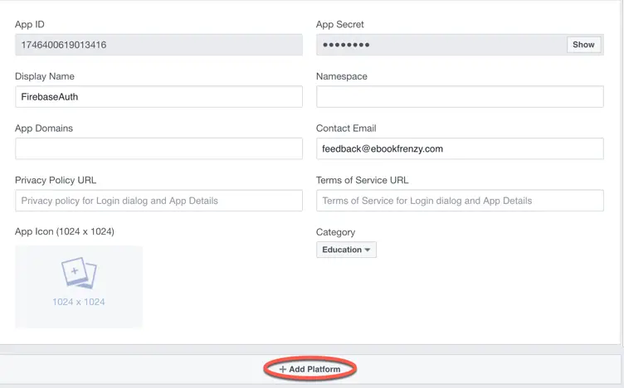Viewport: 624px width, 388px height.
Task: Click the App Icon (1024 x 1024) label
Action: (65, 231)
